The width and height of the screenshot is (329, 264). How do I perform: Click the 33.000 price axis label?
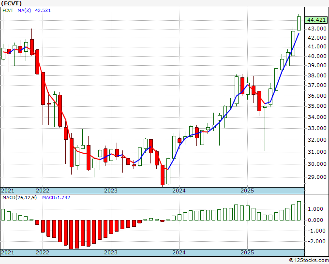point(317,128)
